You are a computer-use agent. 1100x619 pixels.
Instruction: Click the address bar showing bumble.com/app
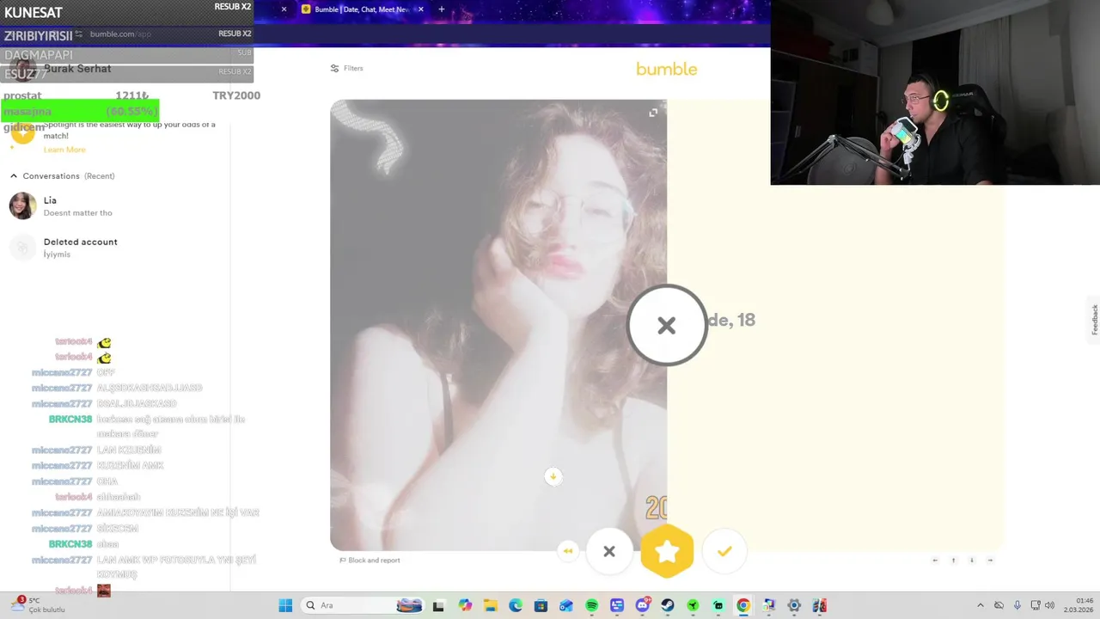click(120, 34)
